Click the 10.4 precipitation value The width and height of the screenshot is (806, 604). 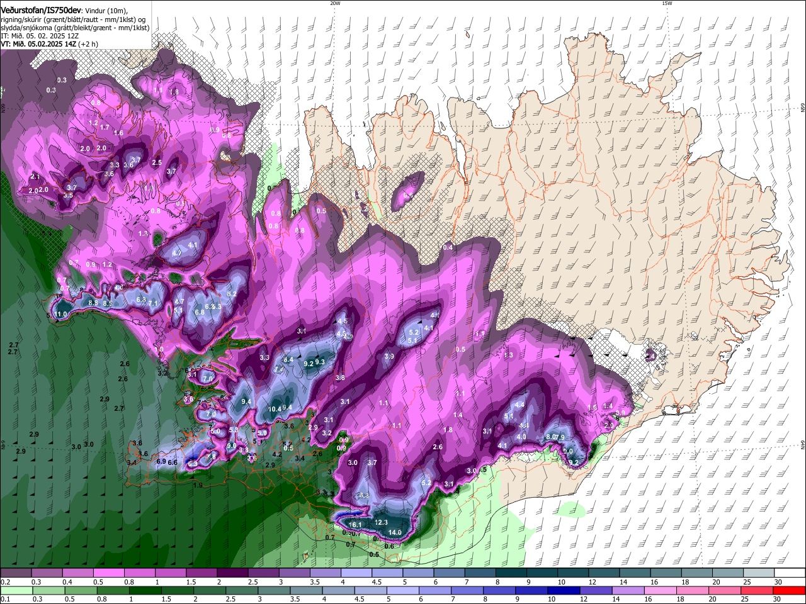pyautogui.click(x=275, y=409)
